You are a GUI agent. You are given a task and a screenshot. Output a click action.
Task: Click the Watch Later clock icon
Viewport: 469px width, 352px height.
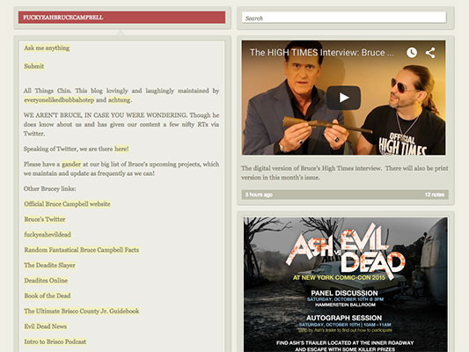(412, 52)
